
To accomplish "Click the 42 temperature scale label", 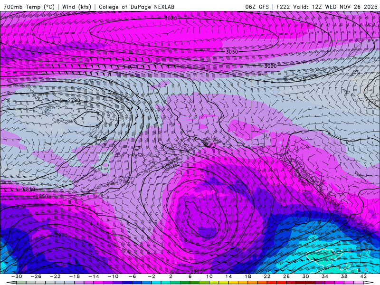I will (363, 276).
